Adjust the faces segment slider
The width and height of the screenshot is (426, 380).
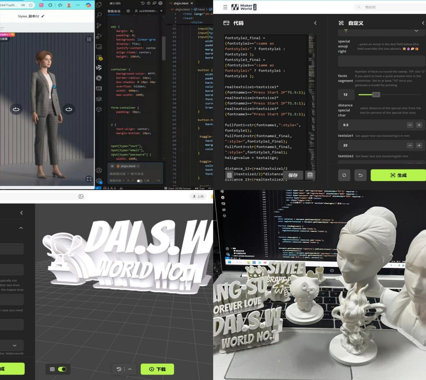(x=376, y=94)
